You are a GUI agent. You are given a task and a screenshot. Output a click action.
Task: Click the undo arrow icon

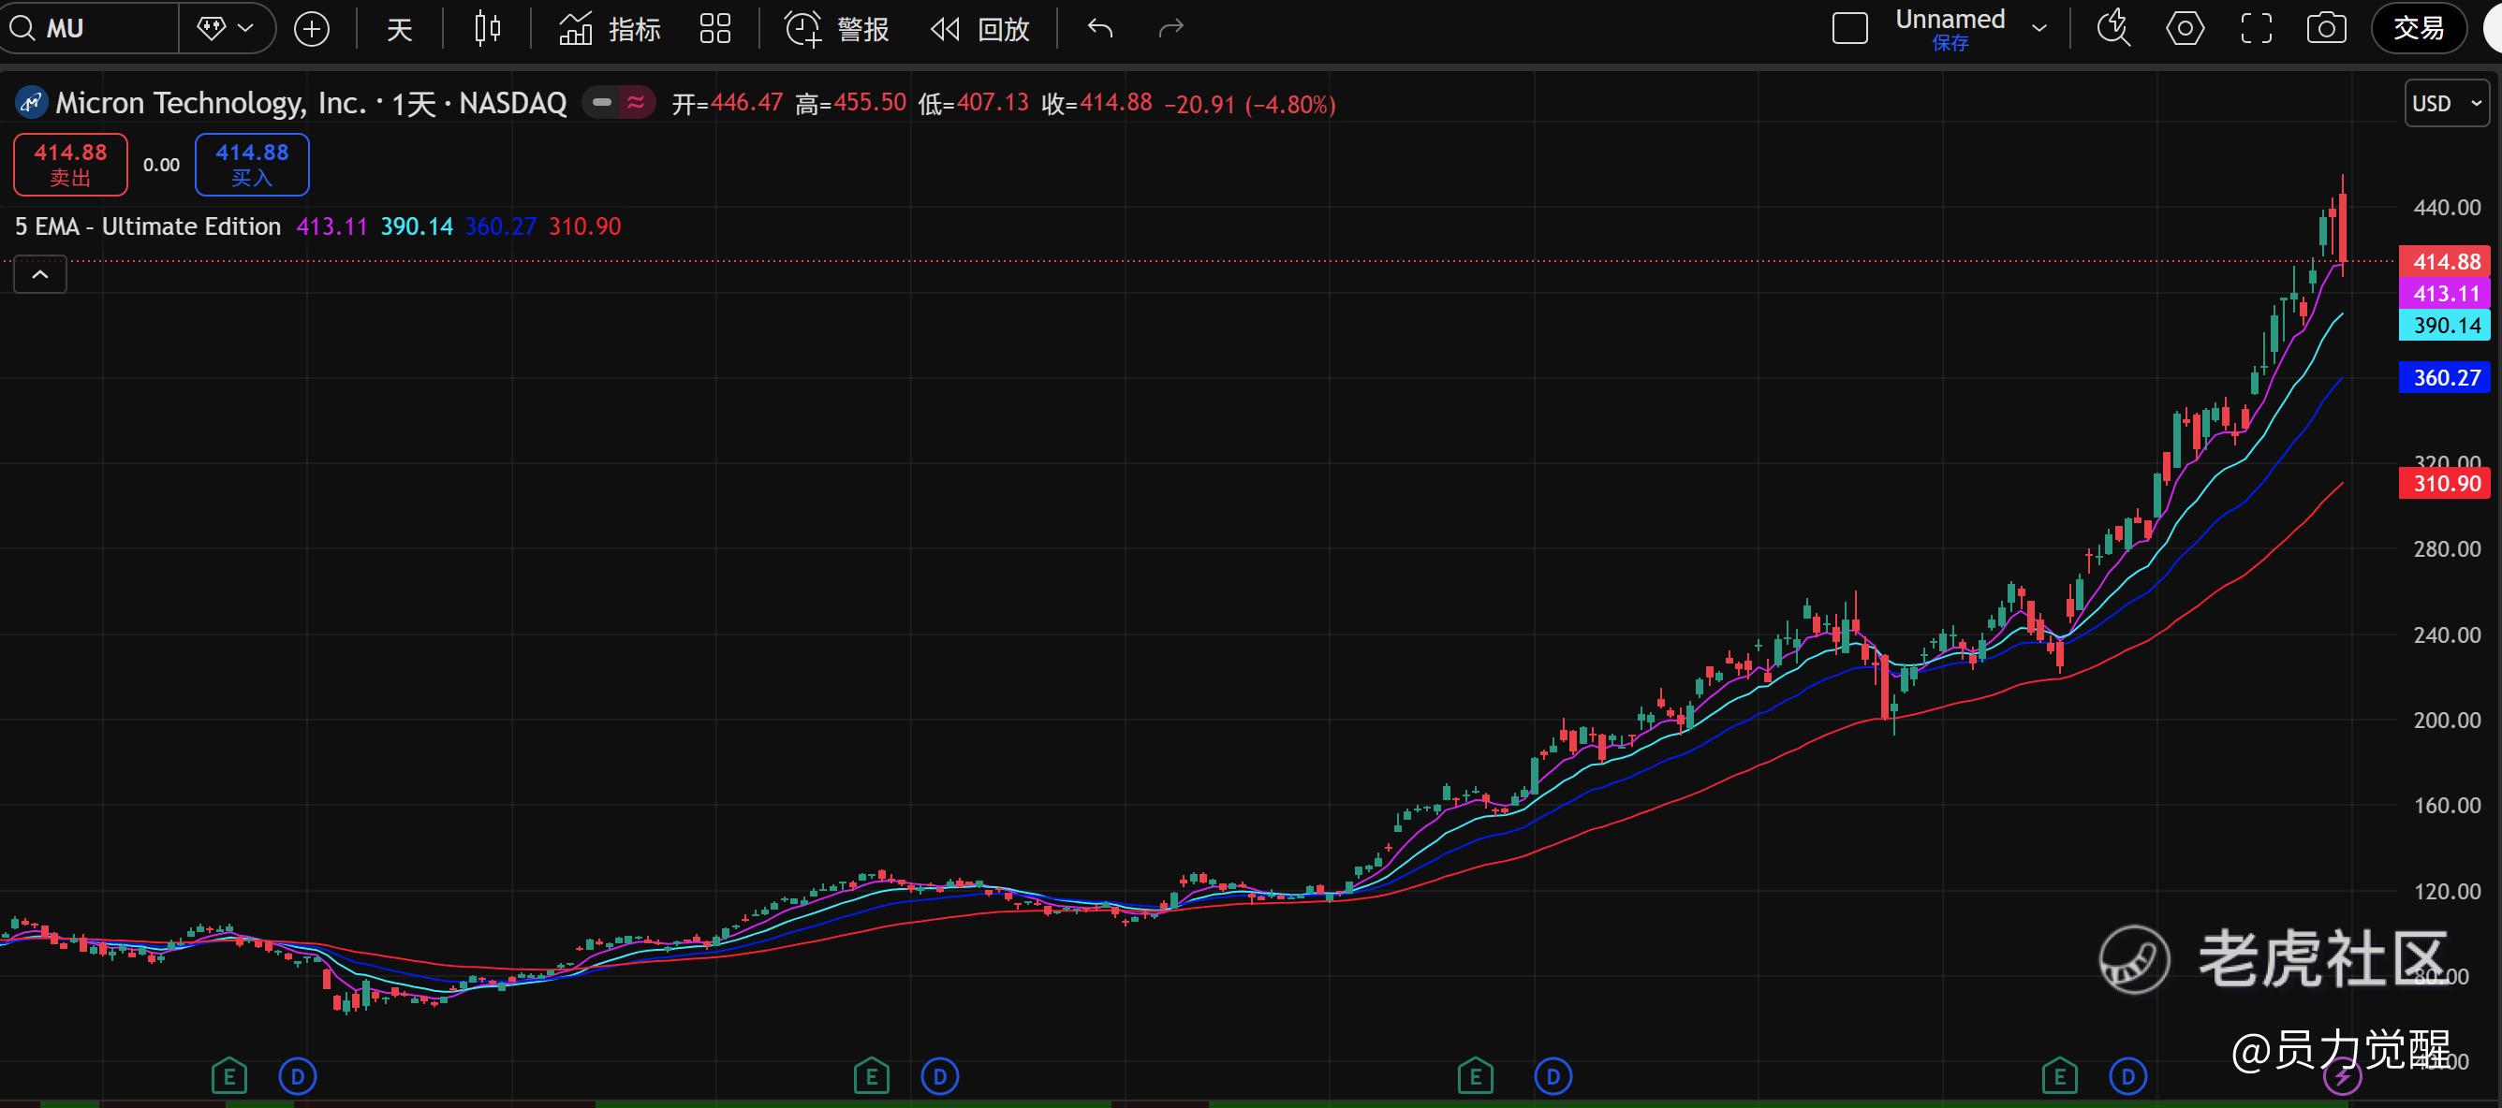pos(1099,29)
